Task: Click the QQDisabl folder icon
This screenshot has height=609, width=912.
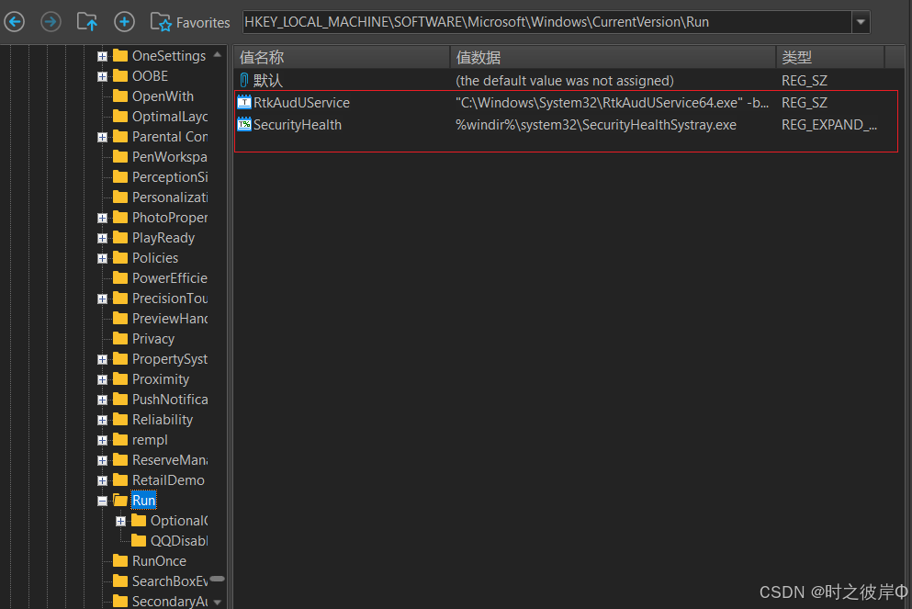Action: pos(139,540)
